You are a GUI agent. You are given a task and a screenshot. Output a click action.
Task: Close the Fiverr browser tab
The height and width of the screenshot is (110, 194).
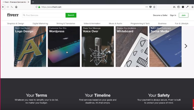click(x=28, y=2)
